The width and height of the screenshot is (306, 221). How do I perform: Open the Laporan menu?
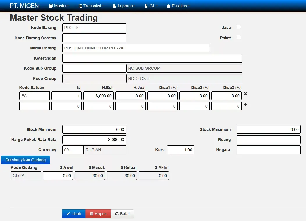coord(123,6)
